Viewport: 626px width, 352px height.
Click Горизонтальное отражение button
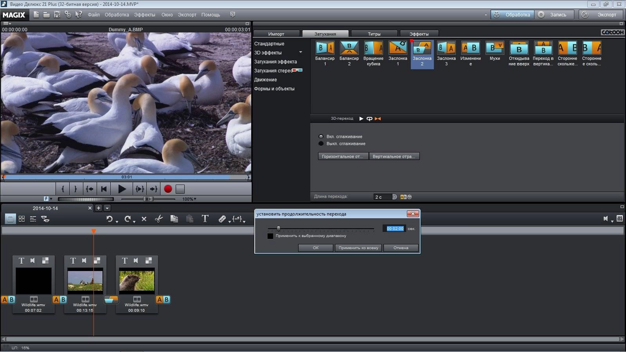coord(343,156)
